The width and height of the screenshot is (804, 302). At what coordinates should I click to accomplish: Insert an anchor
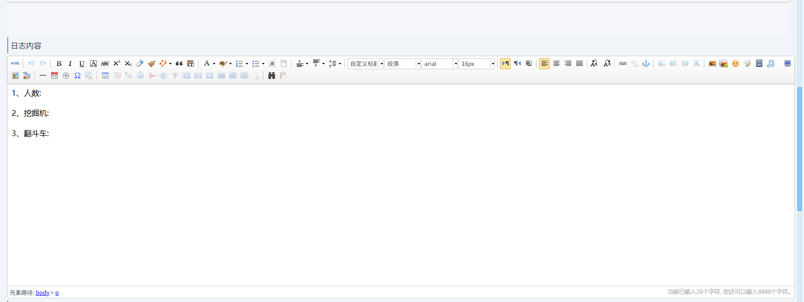tap(646, 63)
